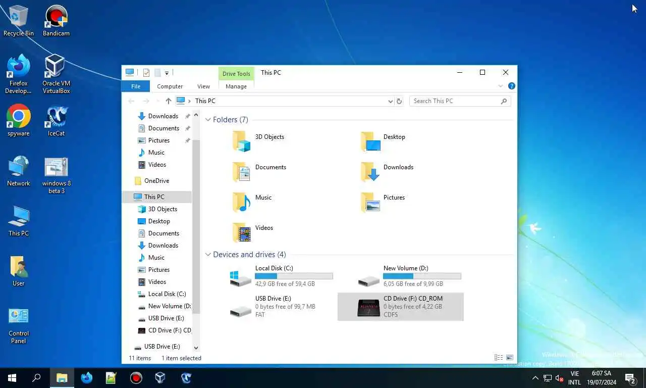Click the Drive Tools contextual tab

tap(236, 74)
